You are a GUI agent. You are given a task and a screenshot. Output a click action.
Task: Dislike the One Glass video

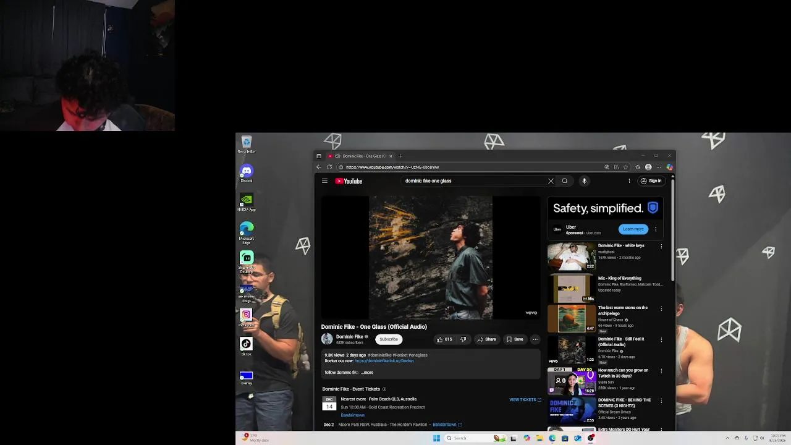[x=463, y=339]
